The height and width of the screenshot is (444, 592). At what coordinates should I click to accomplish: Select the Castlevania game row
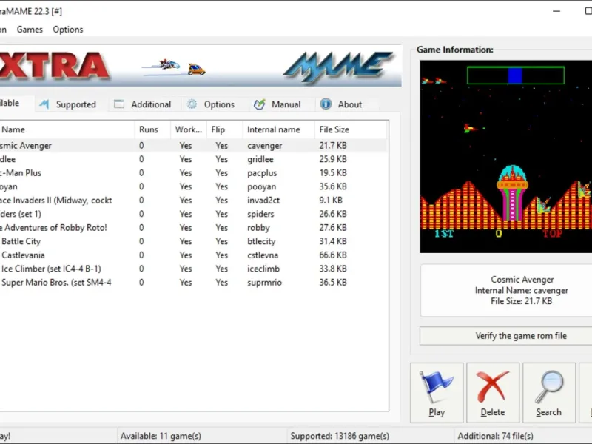point(193,255)
